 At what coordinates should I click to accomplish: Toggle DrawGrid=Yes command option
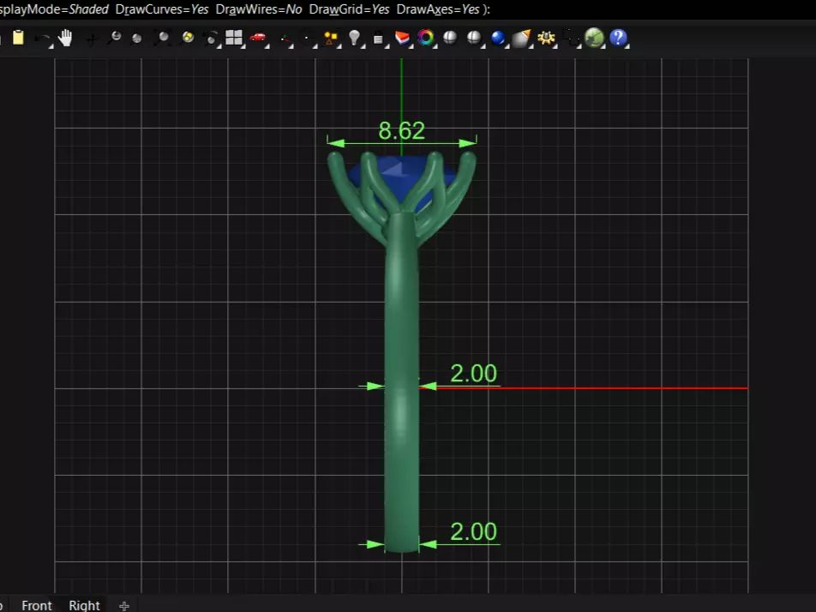(349, 9)
